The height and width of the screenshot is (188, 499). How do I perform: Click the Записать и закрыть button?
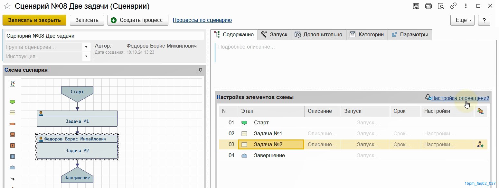point(34,20)
